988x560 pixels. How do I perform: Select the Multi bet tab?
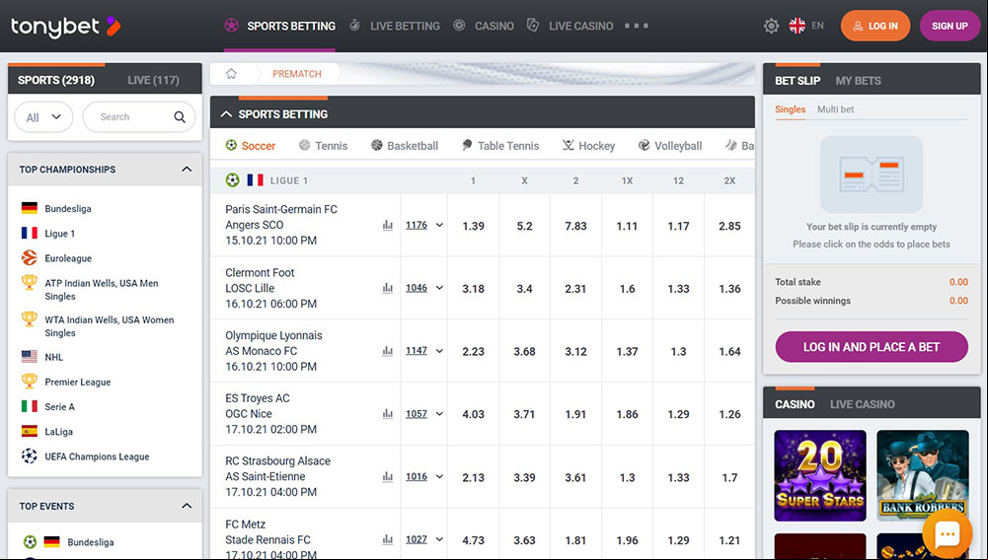(x=835, y=109)
